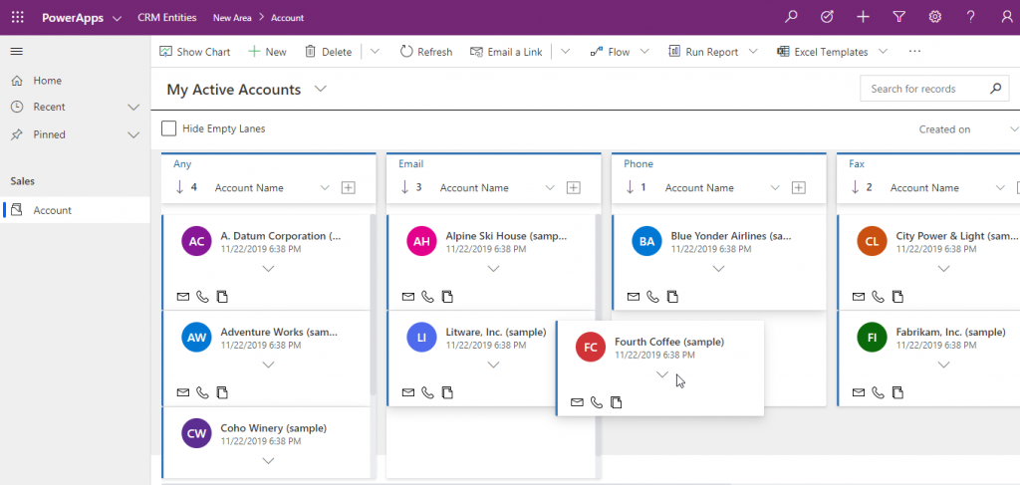Click Delete in command bar
The height and width of the screenshot is (485, 1020).
pyautogui.click(x=329, y=52)
